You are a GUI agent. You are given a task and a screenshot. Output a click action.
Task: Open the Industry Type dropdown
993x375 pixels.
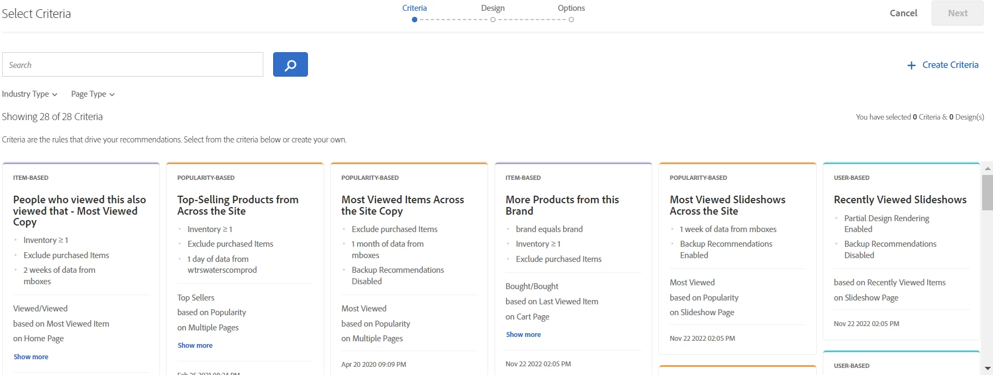[29, 94]
